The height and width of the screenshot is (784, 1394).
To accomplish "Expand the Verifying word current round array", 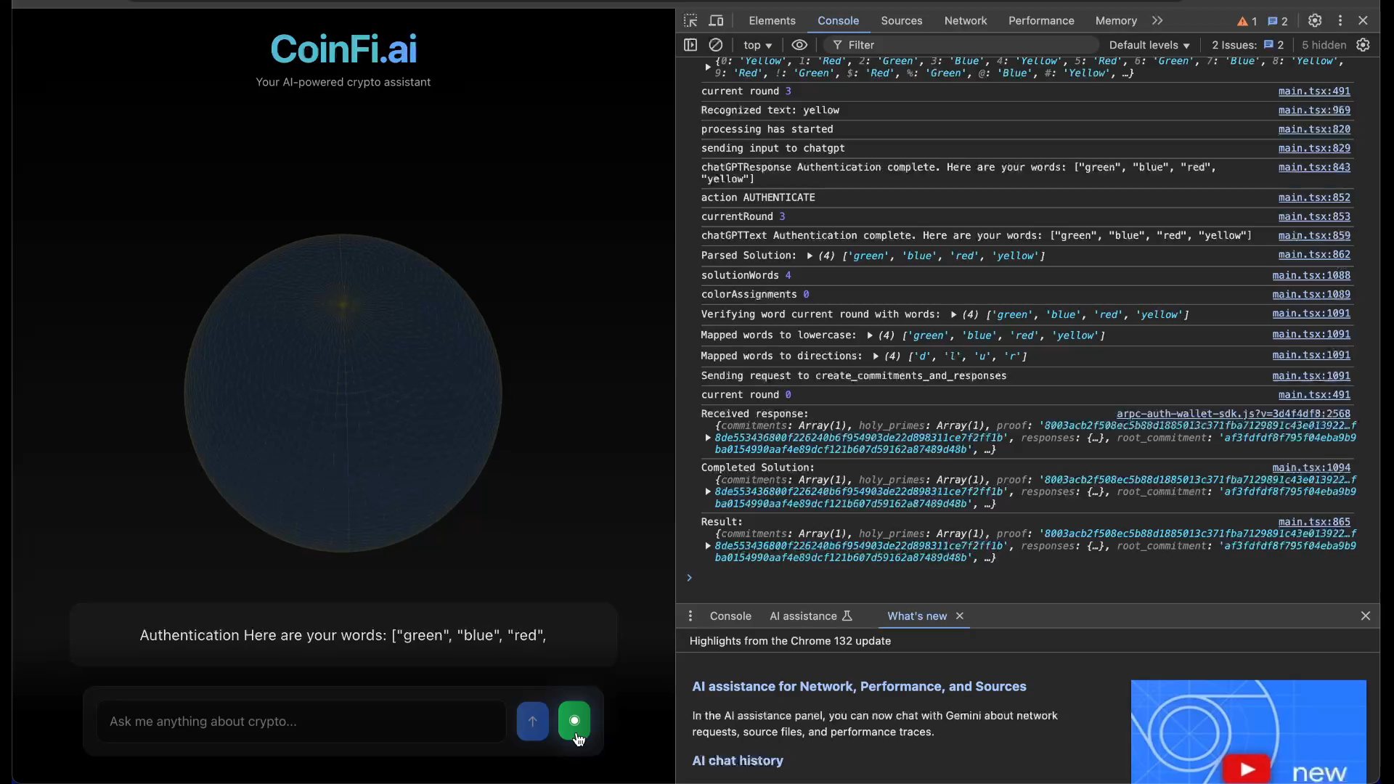I will [953, 314].
